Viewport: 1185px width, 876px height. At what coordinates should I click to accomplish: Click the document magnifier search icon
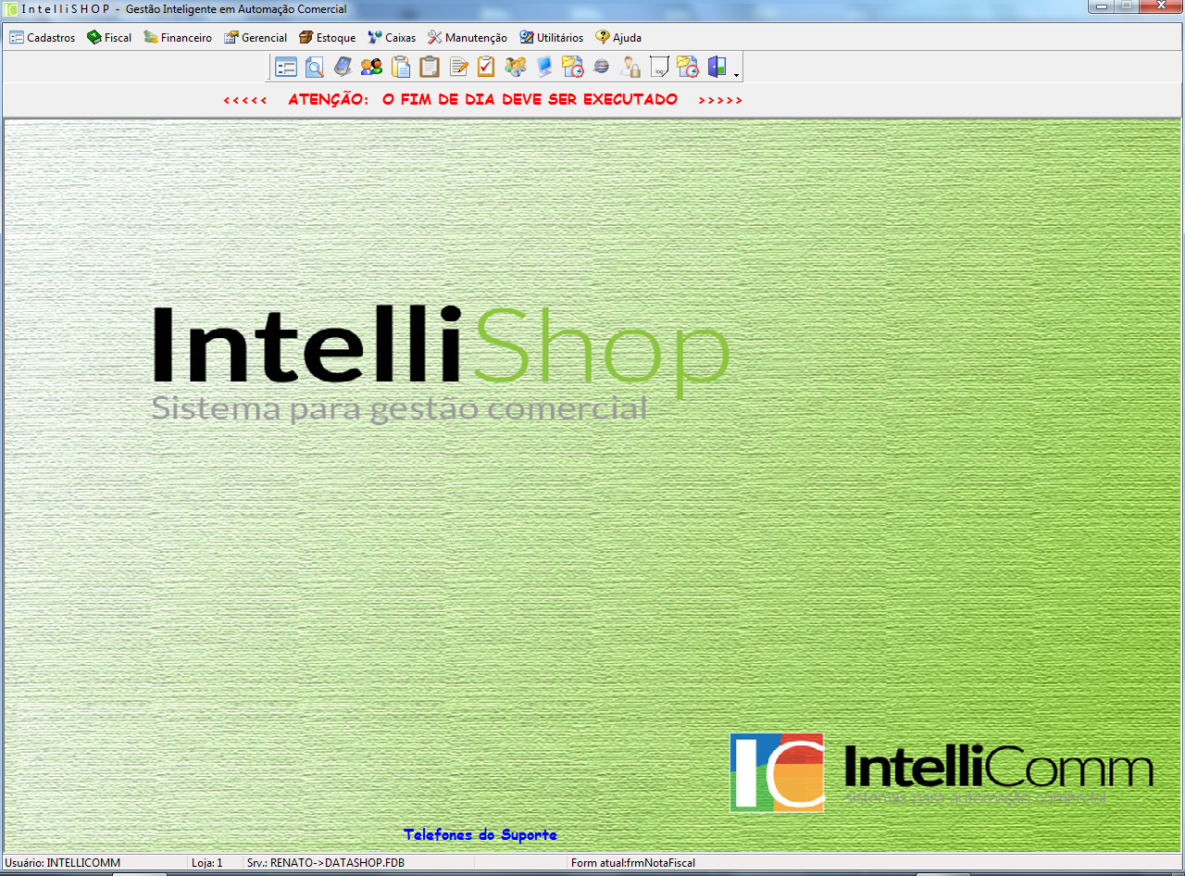point(315,67)
